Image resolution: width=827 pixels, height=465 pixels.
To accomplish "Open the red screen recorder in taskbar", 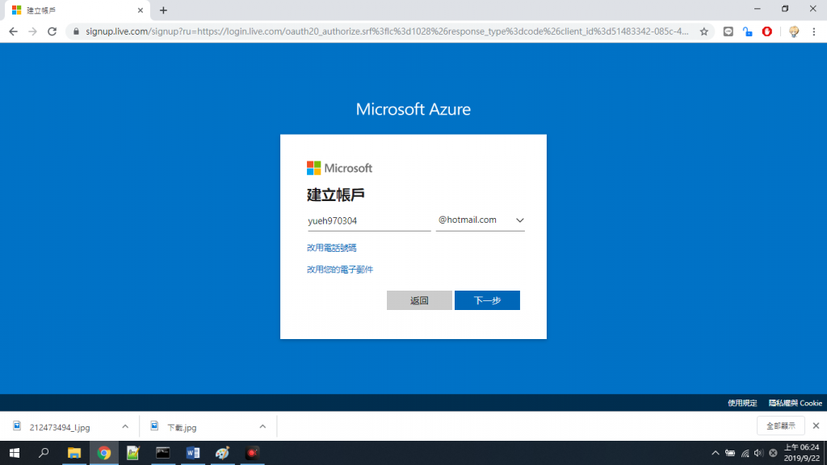I will pyautogui.click(x=252, y=453).
